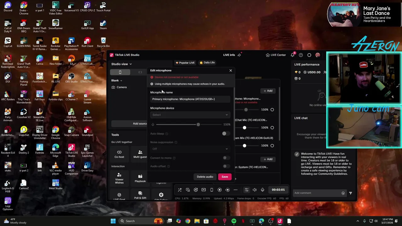Click the media music icon in bottom toolbar
The width and height of the screenshot is (402, 226).
click(x=188, y=190)
